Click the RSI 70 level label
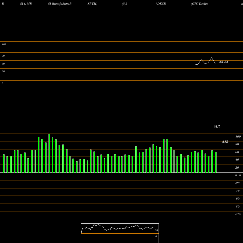Image resolution: width=243 pixels, height=243 pixels. pyautogui.click(x=3, y=56)
